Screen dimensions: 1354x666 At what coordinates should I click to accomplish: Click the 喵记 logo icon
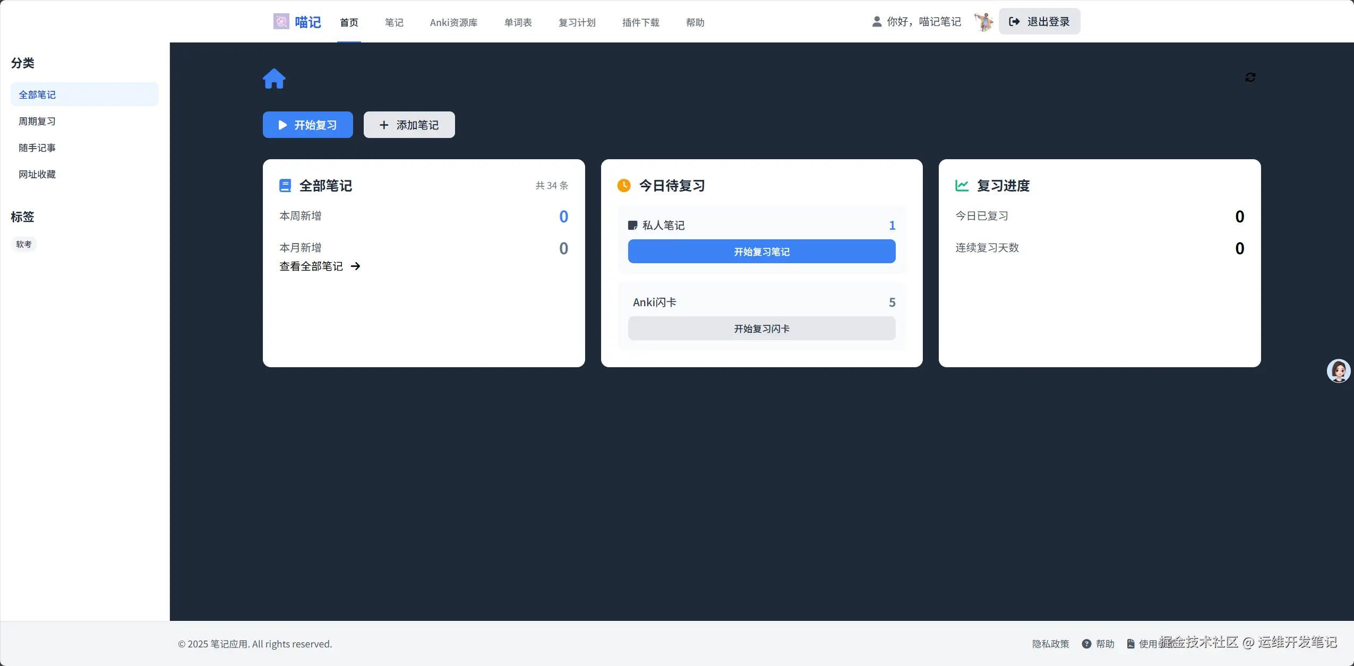click(281, 22)
